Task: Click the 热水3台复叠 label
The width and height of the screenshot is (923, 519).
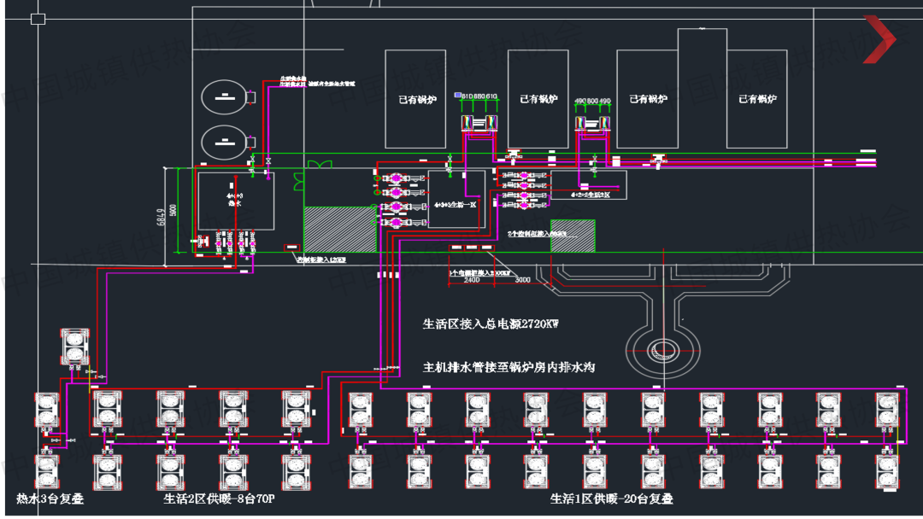Action: [50, 499]
